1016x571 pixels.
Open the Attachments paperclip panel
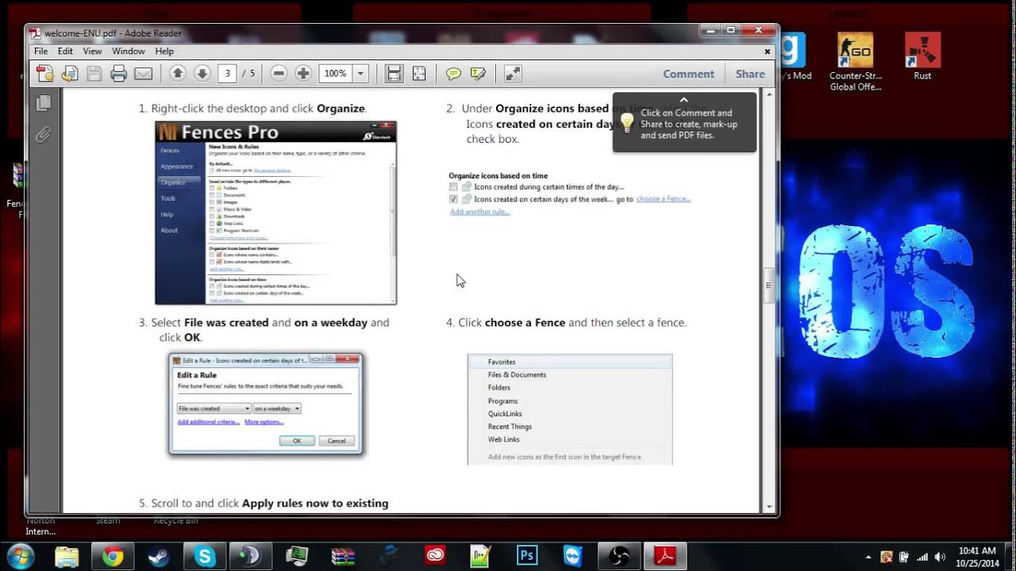44,134
